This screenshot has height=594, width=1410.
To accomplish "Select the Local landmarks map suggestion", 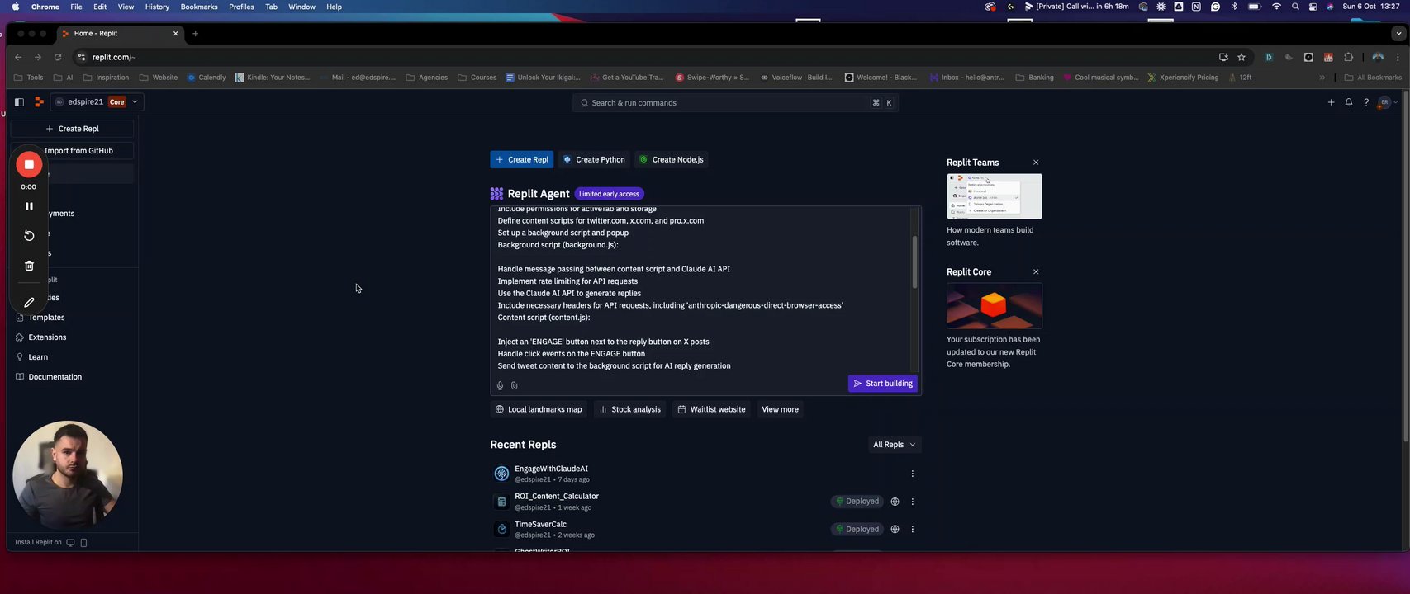I will coord(539,409).
